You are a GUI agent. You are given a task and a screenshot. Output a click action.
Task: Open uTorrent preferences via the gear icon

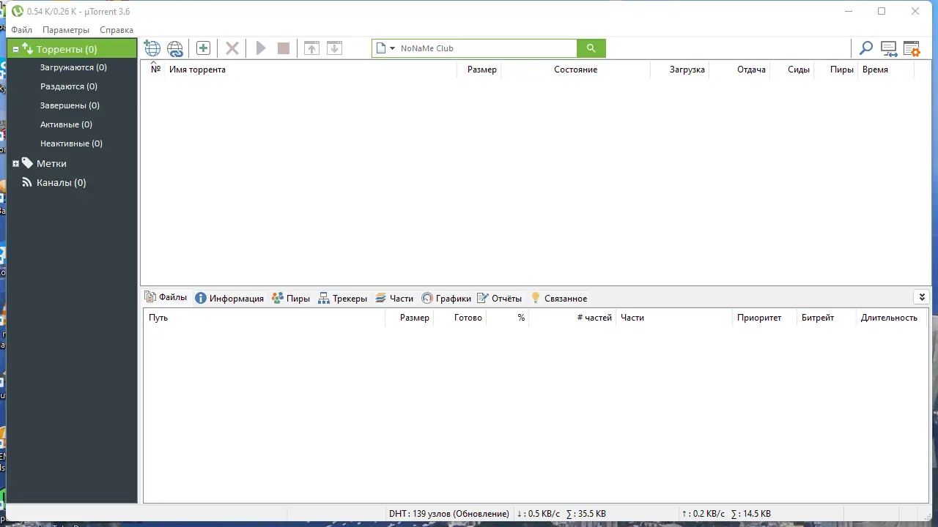click(911, 48)
